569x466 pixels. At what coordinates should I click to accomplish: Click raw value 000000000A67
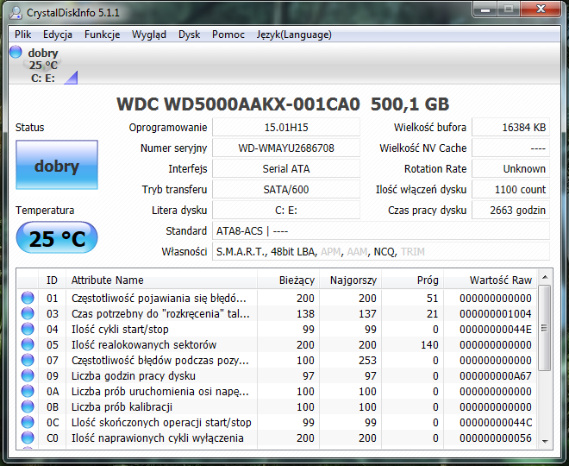pos(496,375)
